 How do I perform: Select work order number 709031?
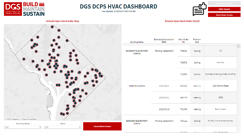pos(184,51)
